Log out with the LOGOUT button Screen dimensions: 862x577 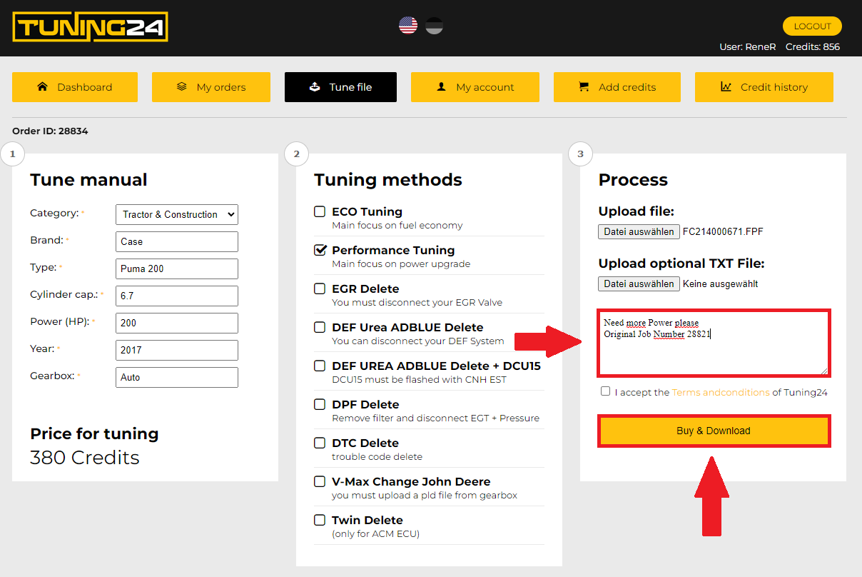click(812, 26)
